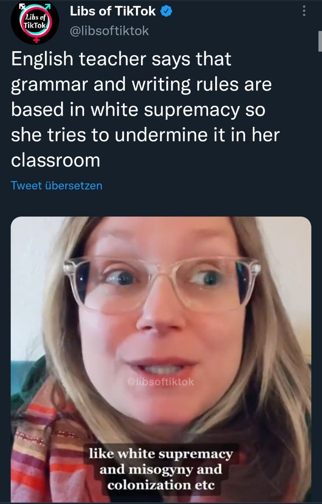The height and width of the screenshot is (504, 322).
Task: Open the @libsoftiktok handle under the name
Action: click(109, 31)
